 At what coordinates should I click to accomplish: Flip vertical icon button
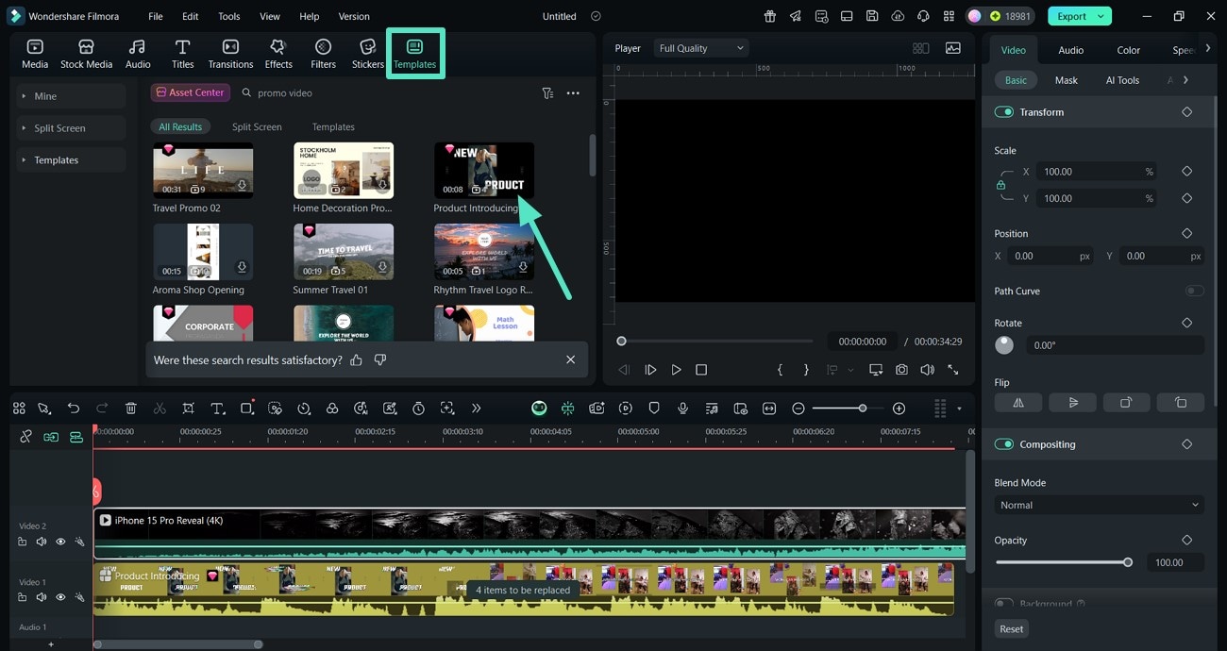[x=1073, y=402]
